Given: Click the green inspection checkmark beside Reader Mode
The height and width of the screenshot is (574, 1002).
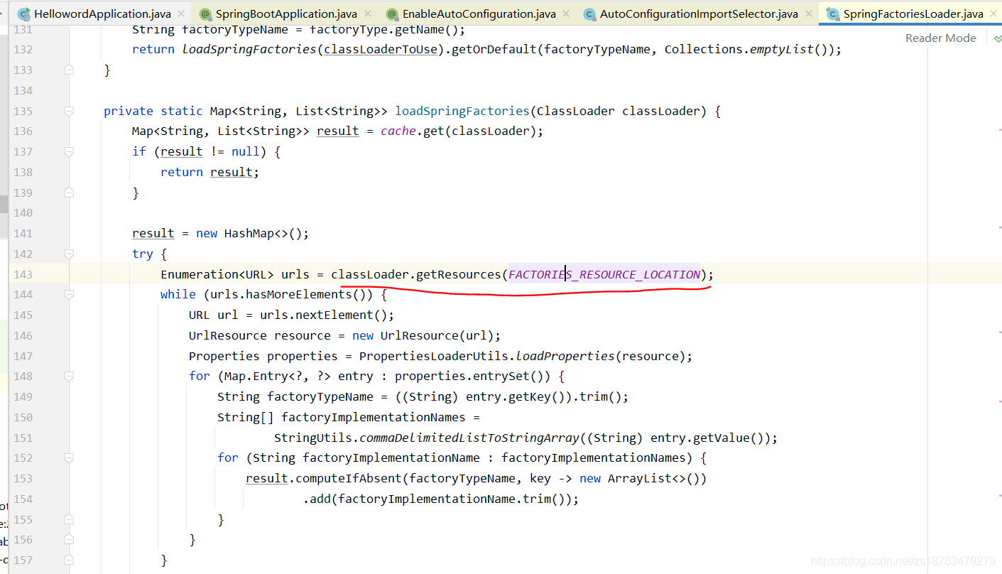Looking at the screenshot, I should (998, 38).
